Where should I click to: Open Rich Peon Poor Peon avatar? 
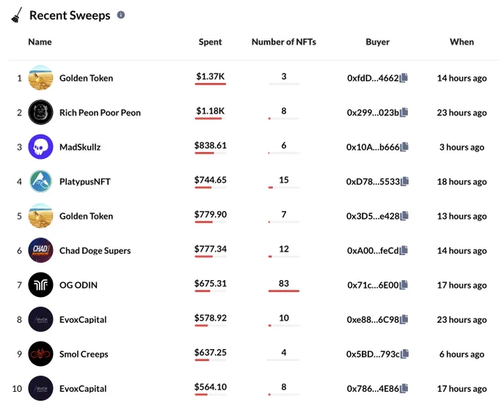click(40, 112)
